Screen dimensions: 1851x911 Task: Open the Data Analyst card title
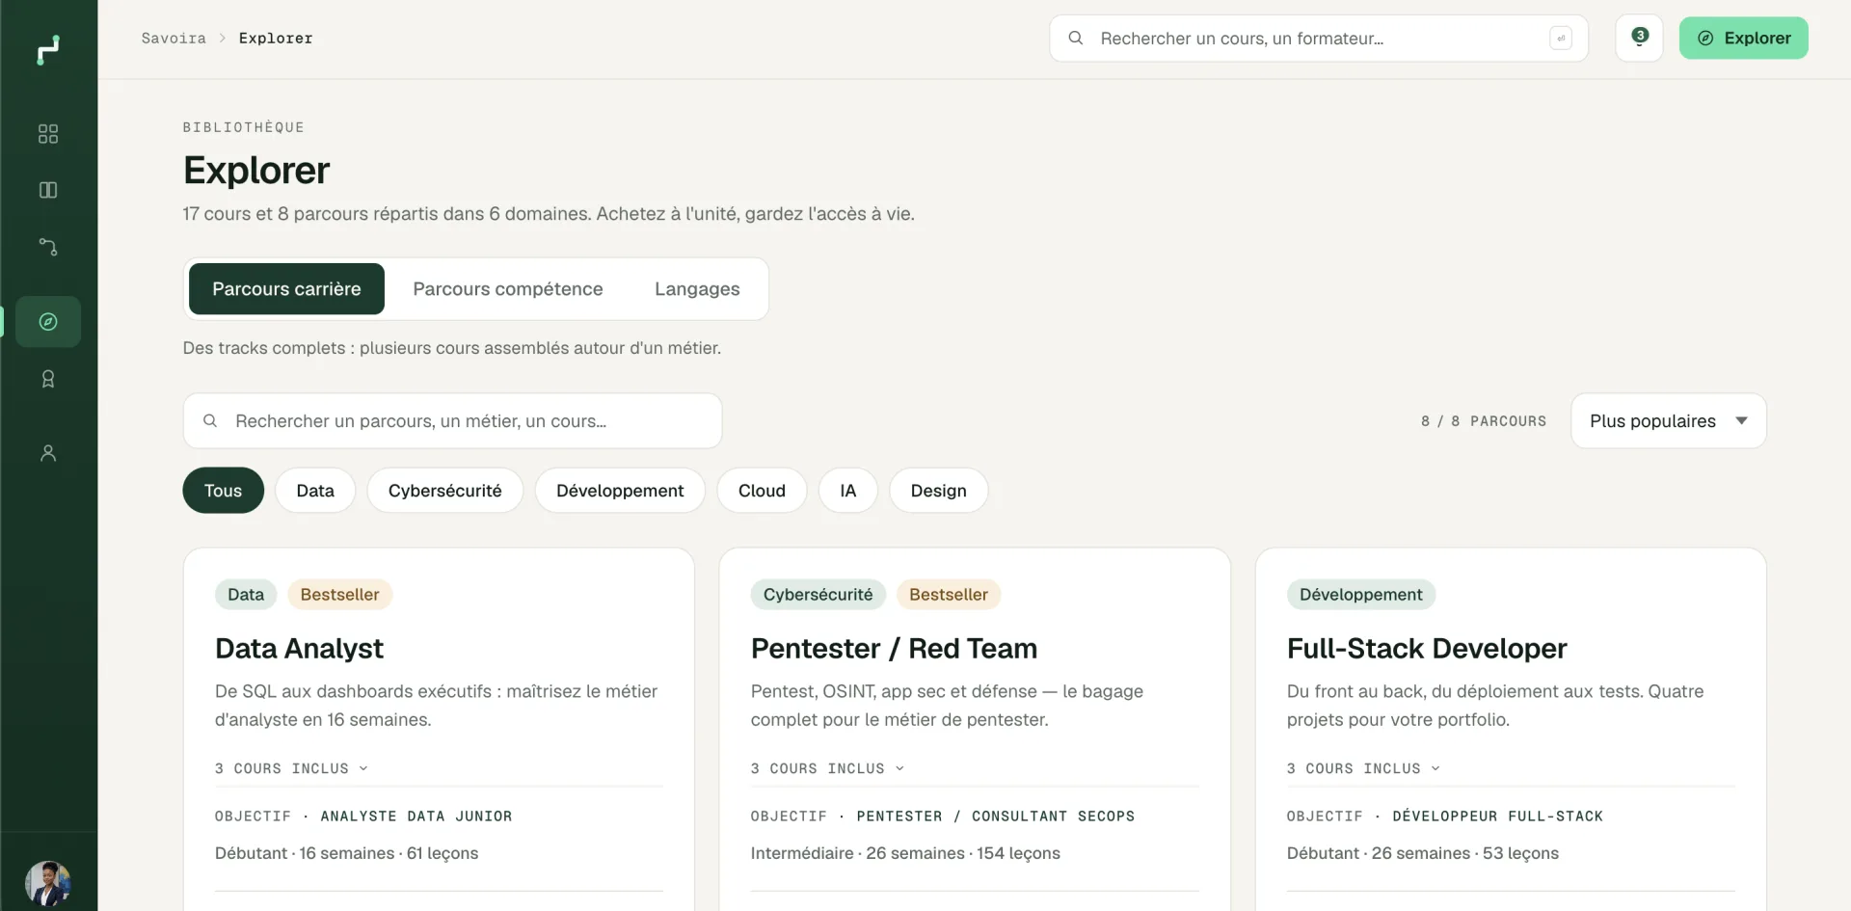[x=299, y=649]
